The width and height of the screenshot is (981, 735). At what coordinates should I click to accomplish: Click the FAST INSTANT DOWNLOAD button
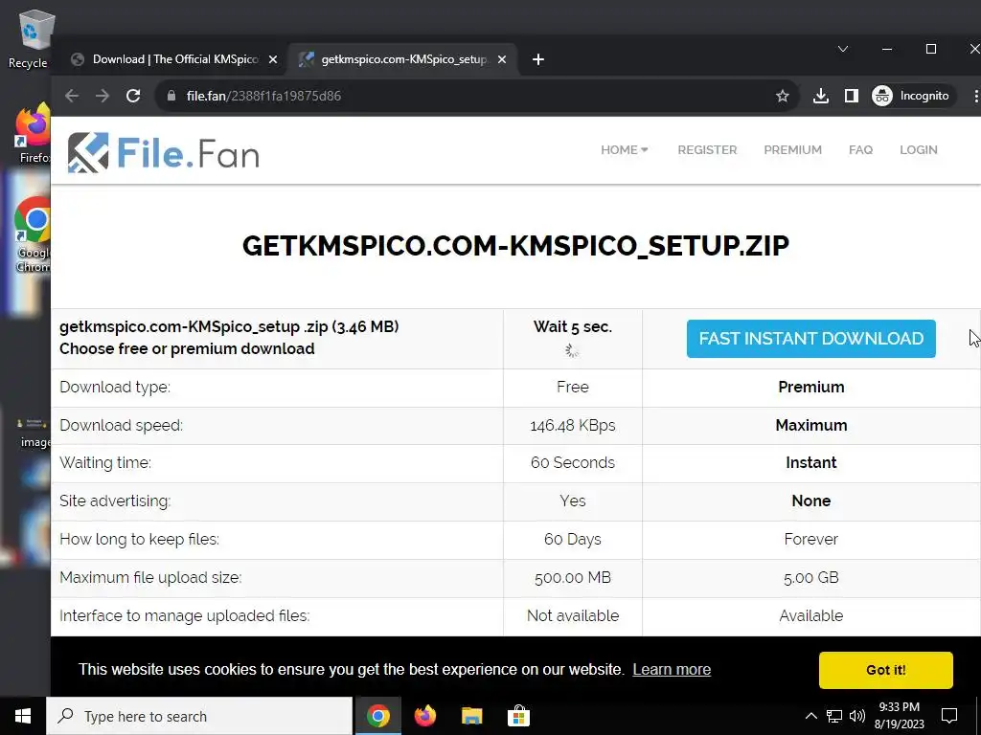pos(810,339)
